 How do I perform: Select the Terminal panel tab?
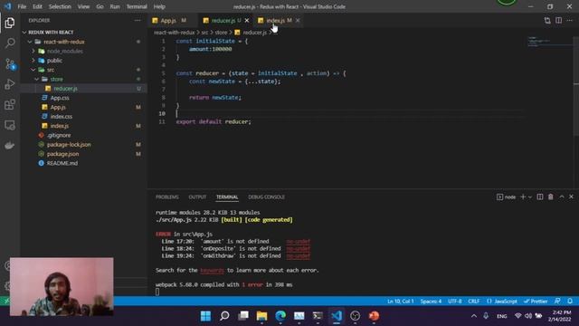[x=227, y=197]
